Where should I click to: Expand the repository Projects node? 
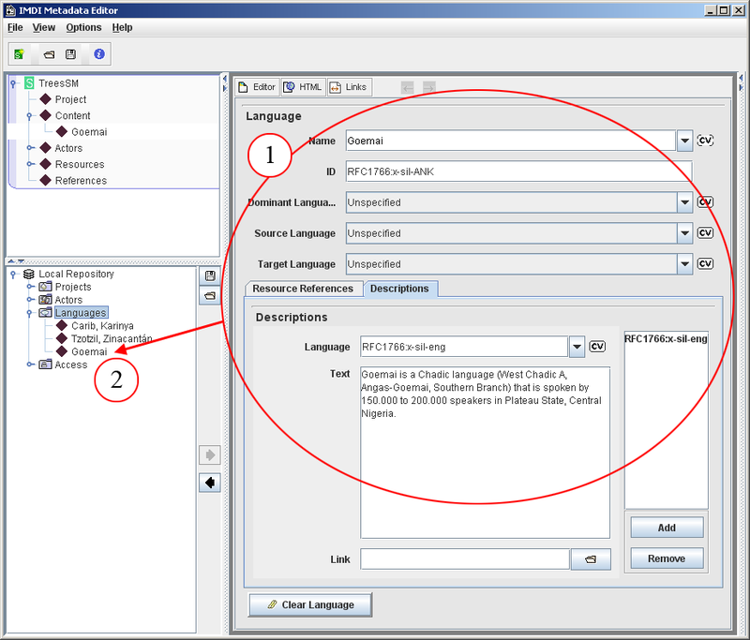point(30,287)
